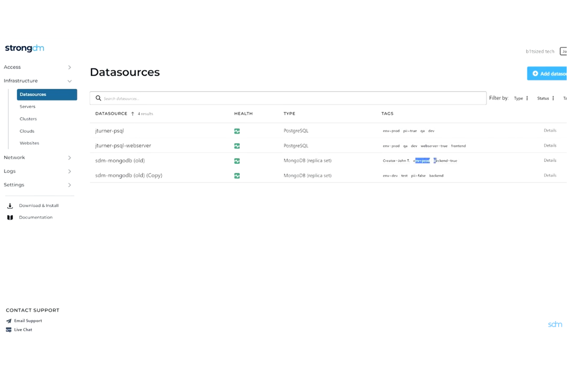Image resolution: width=567 pixels, height=378 pixels.
Task: Toggle the Datasource column sort arrow
Action: [x=132, y=113]
